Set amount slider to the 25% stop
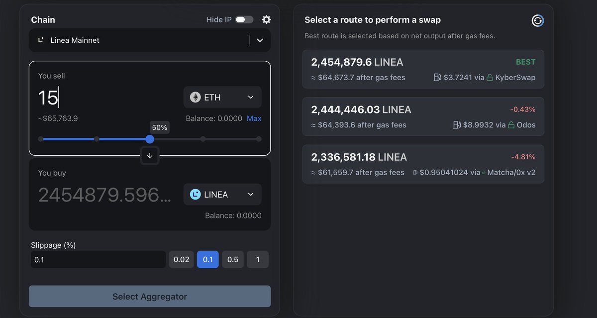 click(x=97, y=139)
